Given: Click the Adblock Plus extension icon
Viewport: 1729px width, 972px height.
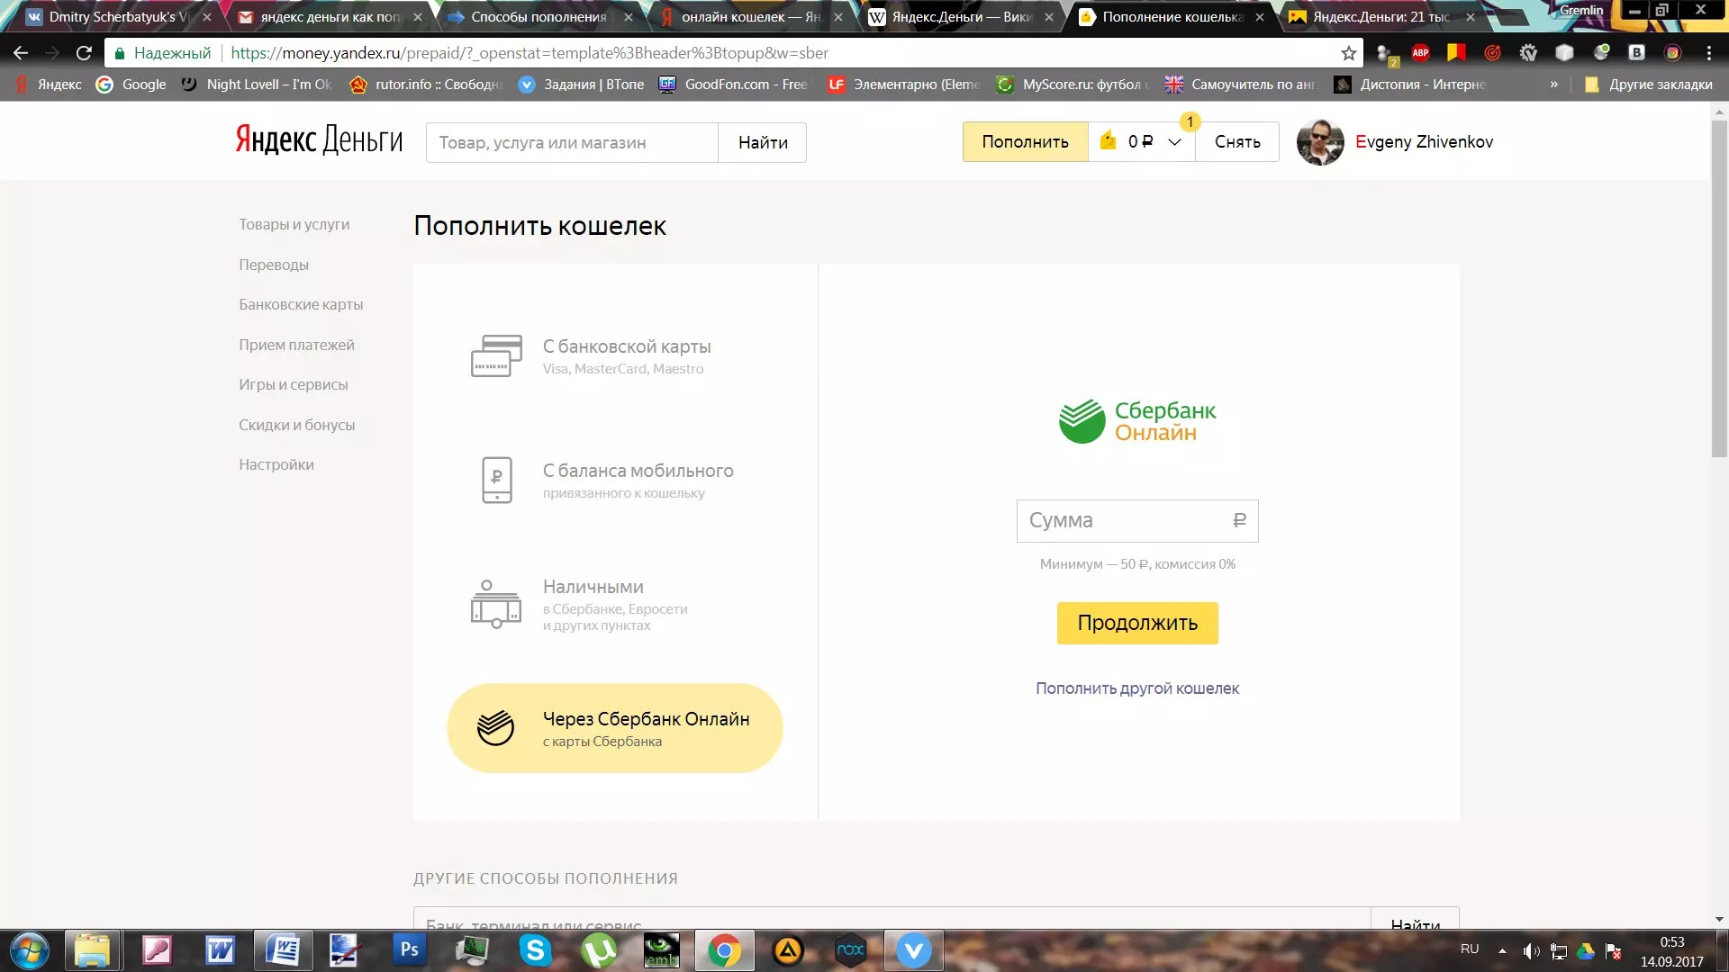Looking at the screenshot, I should coord(1420,53).
